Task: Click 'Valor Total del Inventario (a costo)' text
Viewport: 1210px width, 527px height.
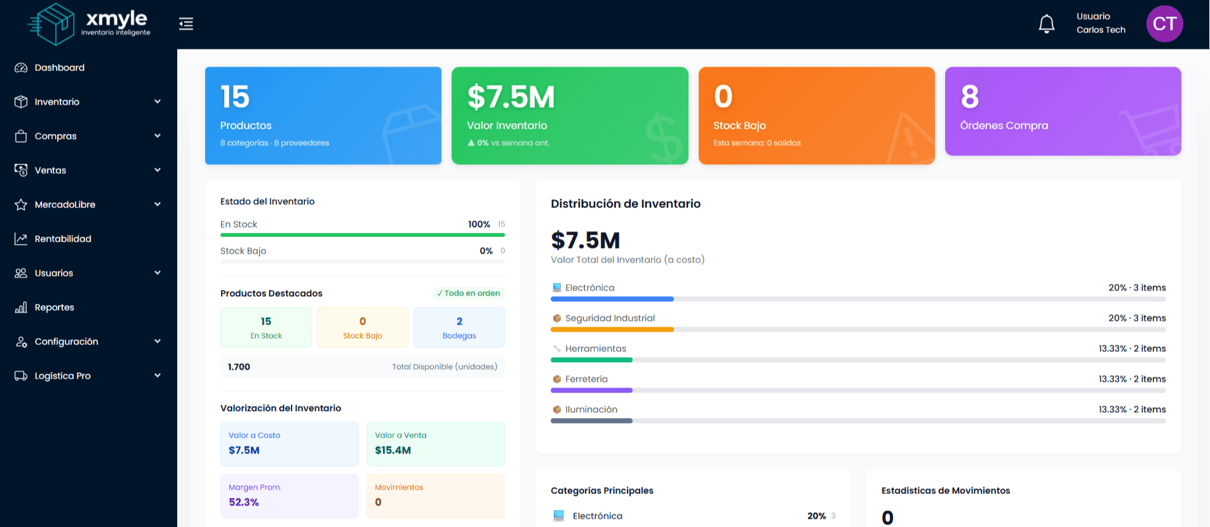Action: tap(628, 260)
